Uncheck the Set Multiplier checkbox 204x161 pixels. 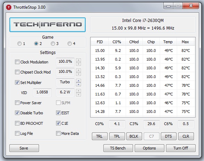[17, 82]
